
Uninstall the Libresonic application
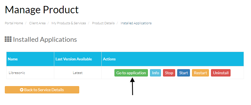click(221, 73)
